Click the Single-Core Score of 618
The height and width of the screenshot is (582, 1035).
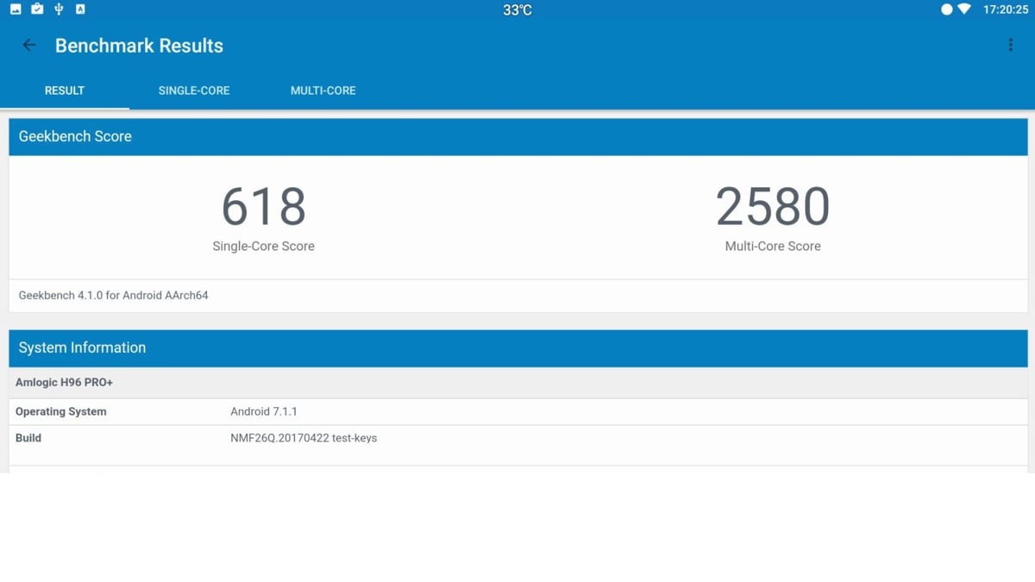(263, 207)
